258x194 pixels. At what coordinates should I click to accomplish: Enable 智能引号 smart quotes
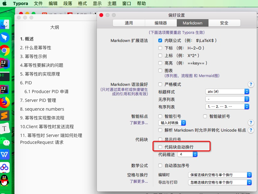pyautogui.click(x=160, y=116)
